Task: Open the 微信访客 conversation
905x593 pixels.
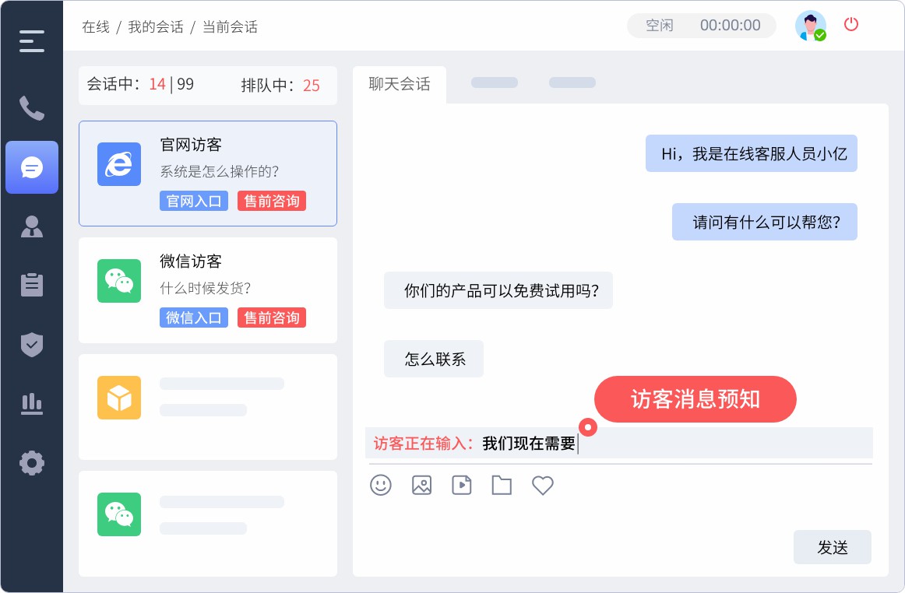Action: [x=208, y=290]
